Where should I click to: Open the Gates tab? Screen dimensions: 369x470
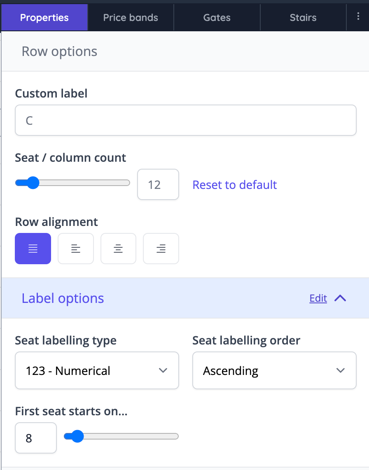point(217,18)
